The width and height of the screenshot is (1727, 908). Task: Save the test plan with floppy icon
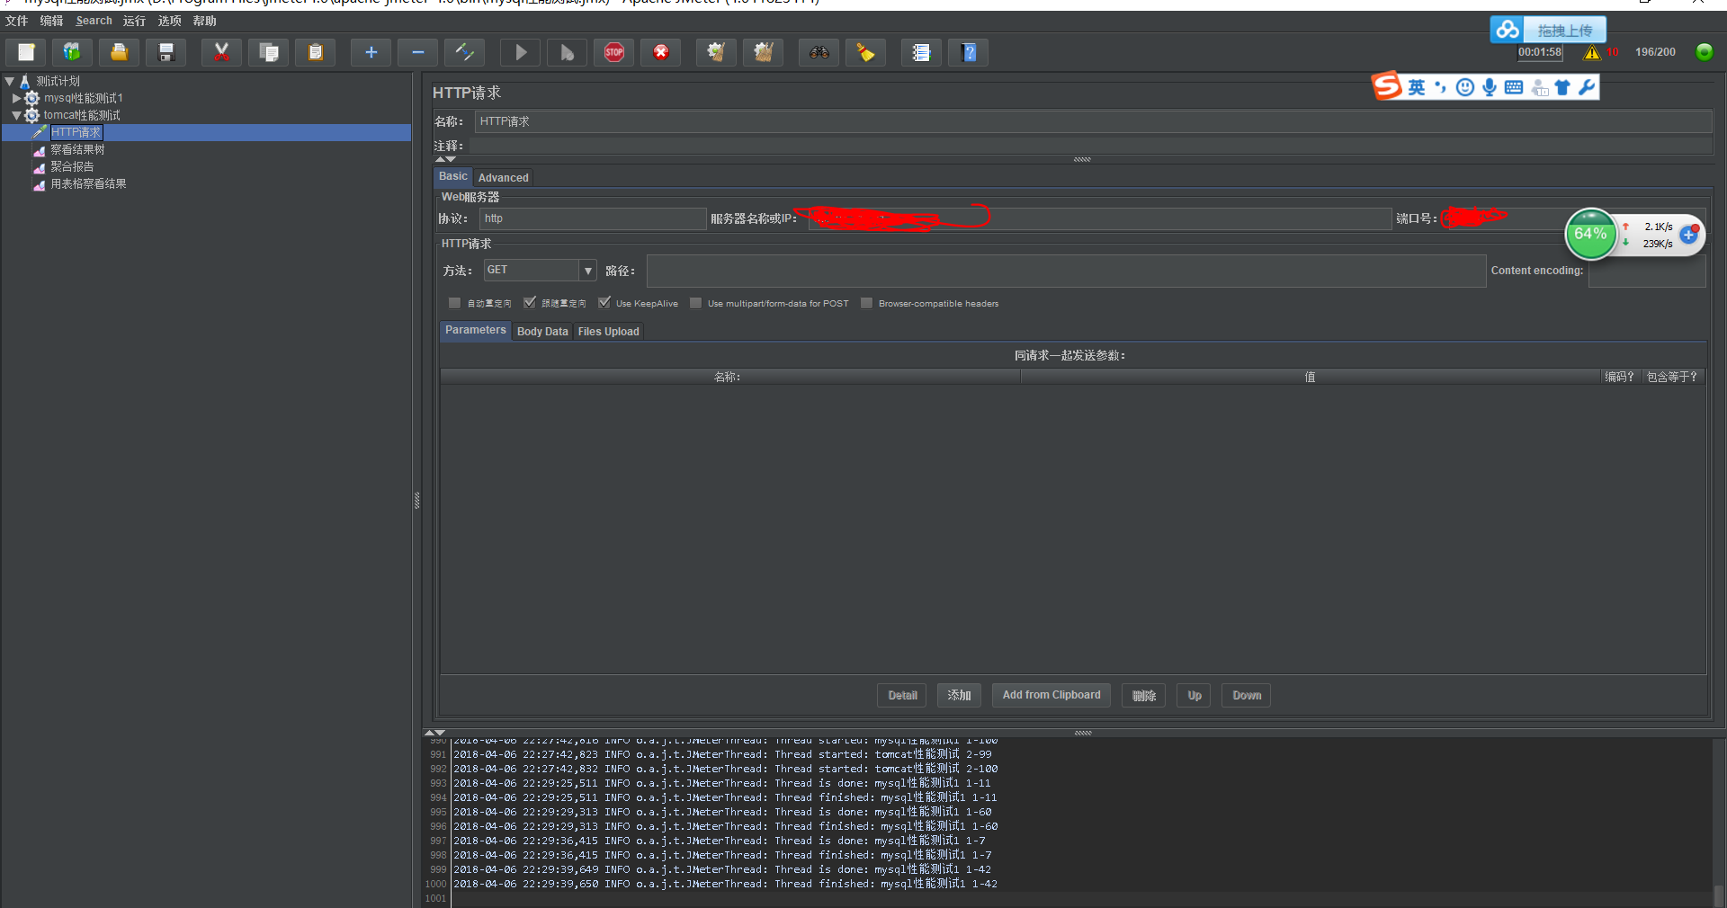pyautogui.click(x=166, y=52)
